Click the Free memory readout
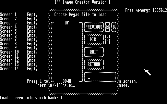 coord(146,10)
